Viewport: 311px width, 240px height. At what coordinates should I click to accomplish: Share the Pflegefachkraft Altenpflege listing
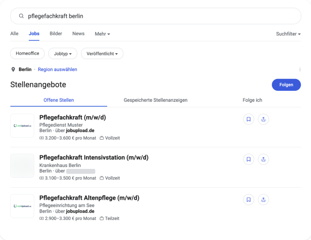(x=263, y=200)
